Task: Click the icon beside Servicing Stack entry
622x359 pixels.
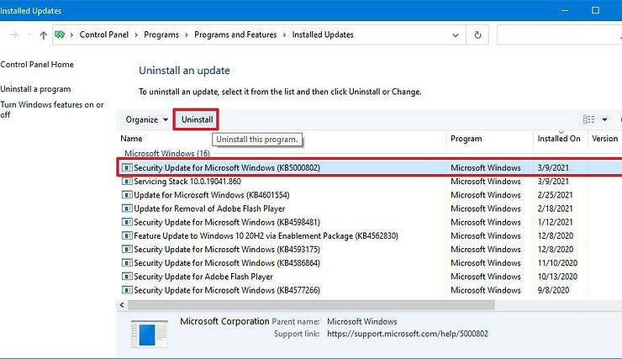Action: [127, 182]
